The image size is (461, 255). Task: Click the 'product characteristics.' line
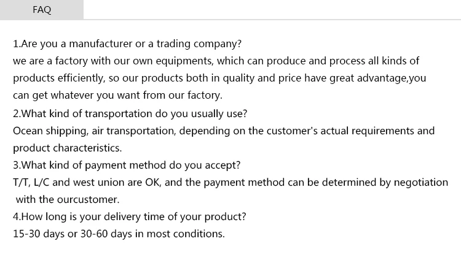click(68, 148)
